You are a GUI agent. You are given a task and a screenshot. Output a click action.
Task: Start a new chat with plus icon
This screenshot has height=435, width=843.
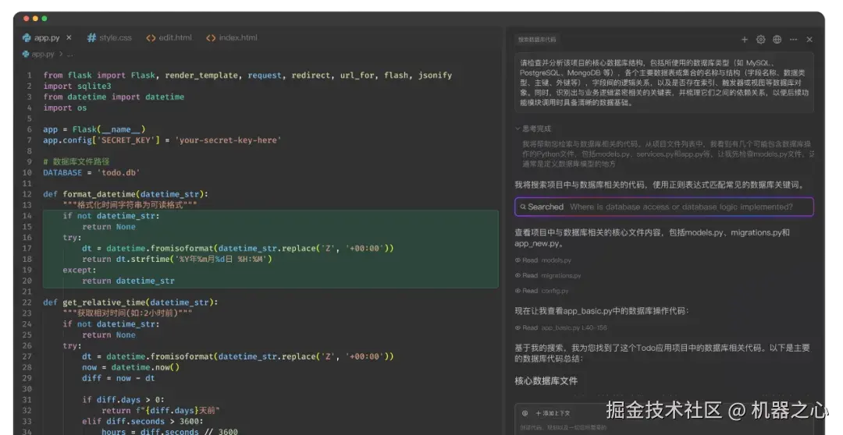click(x=744, y=40)
